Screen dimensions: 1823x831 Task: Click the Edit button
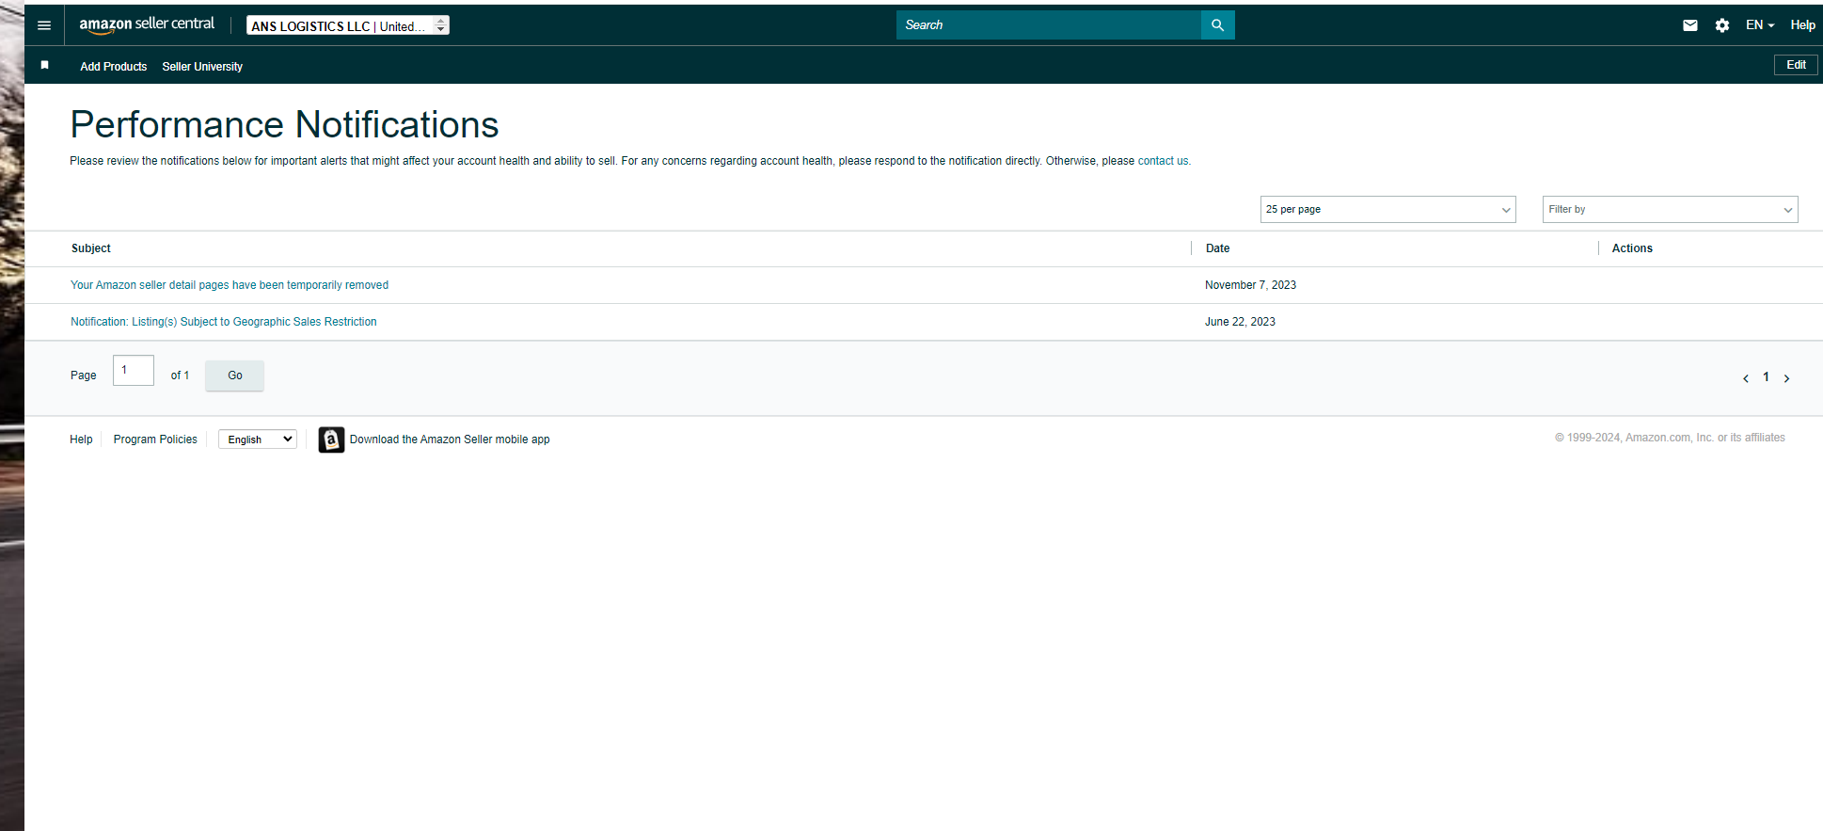[1796, 65]
